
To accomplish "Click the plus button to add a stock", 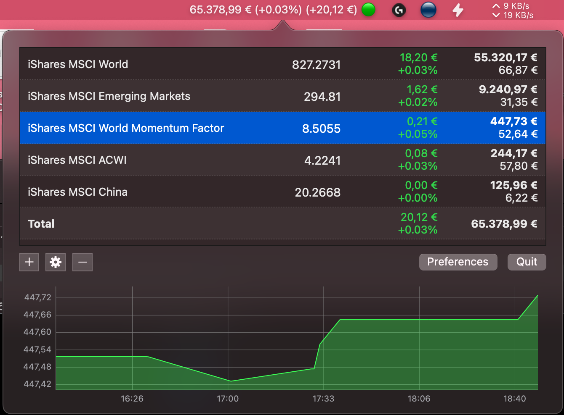I will (29, 262).
